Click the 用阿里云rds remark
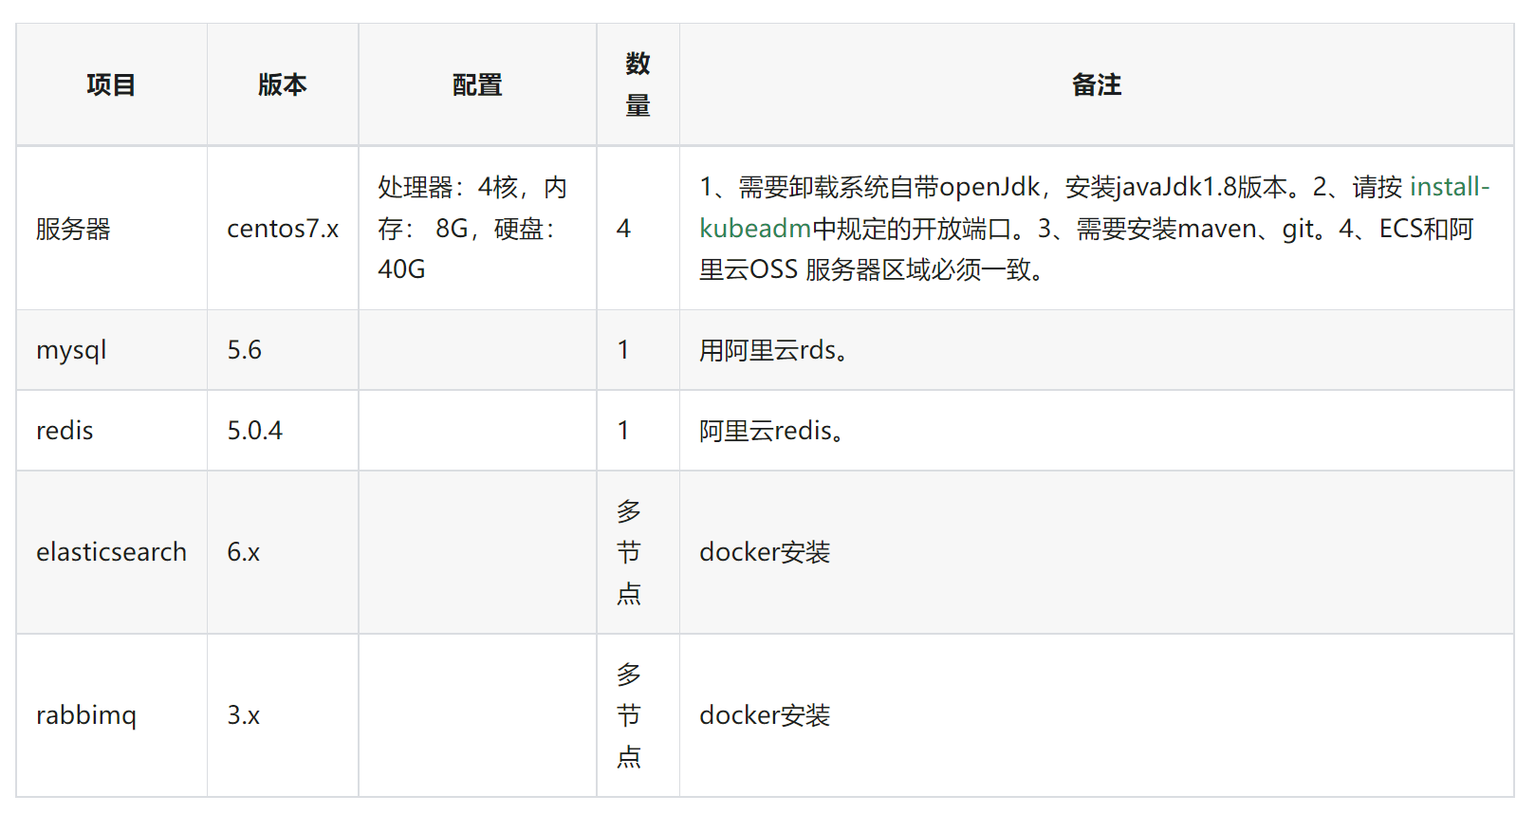Viewport: 1535px width, 814px height. [773, 350]
